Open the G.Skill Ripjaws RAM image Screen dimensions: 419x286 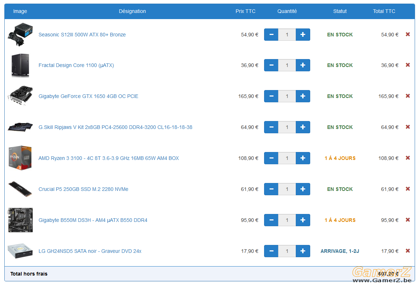(20, 127)
